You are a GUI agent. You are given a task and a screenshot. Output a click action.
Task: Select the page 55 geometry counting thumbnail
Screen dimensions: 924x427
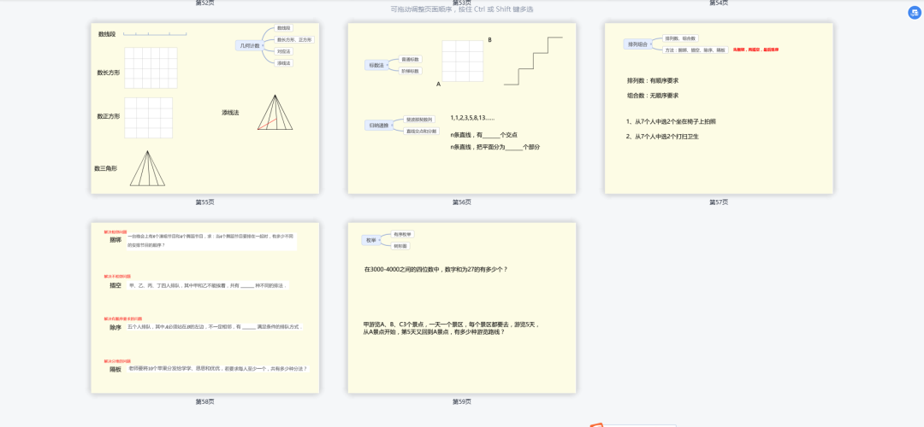205,108
